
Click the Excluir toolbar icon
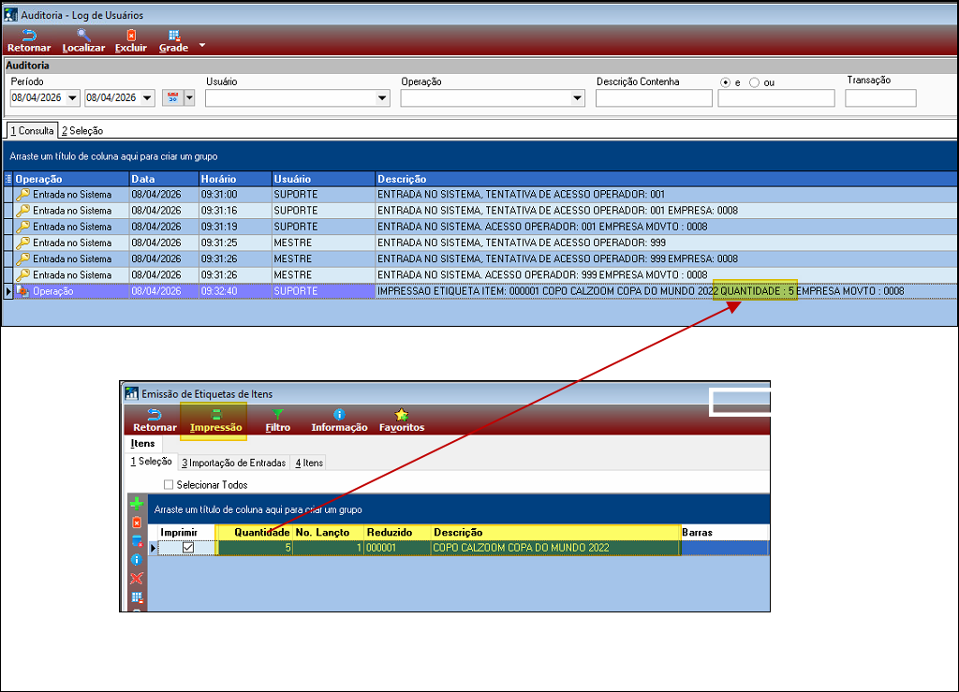[131, 36]
